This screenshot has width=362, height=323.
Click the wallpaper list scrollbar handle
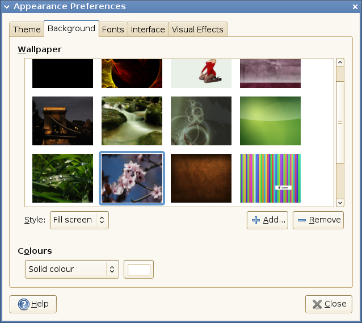(x=340, y=122)
